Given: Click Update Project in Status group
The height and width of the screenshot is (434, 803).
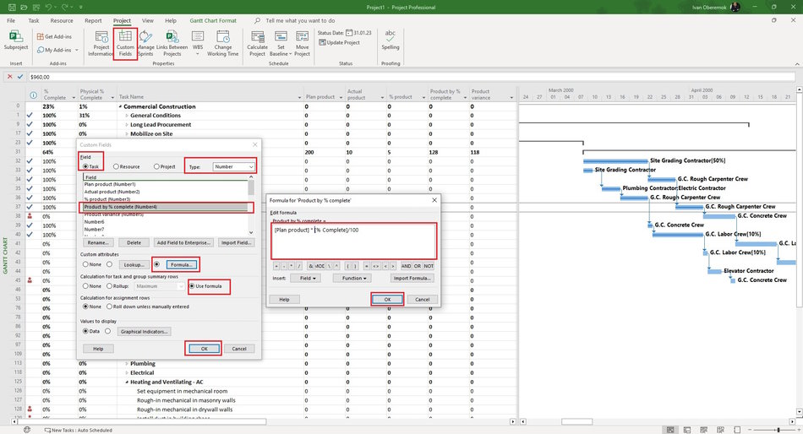Looking at the screenshot, I should 338,42.
